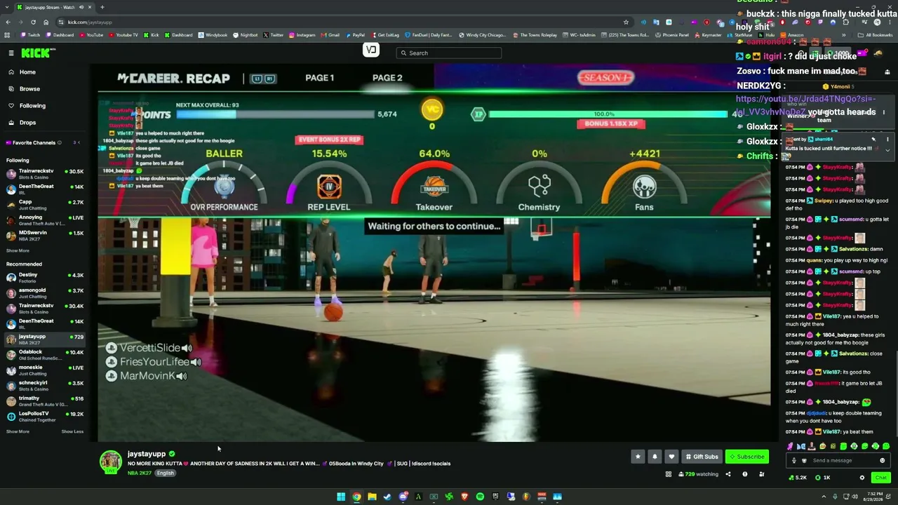Image resolution: width=898 pixels, height=505 pixels.
Task: Expand Show More under Recommended
Action: point(18,431)
